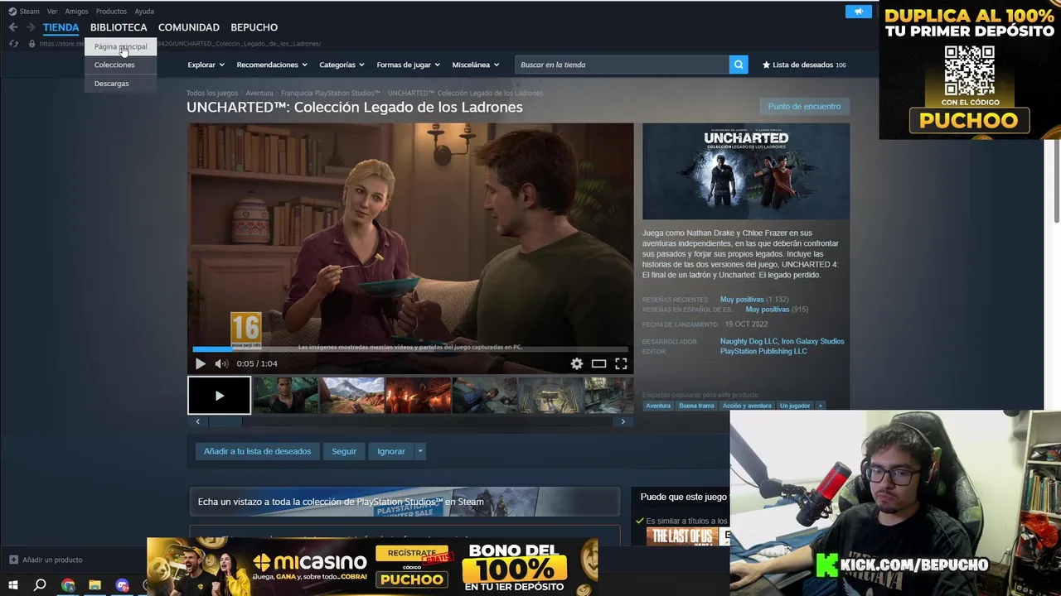Select Colecciones from Biblioteca menu

tap(120, 65)
